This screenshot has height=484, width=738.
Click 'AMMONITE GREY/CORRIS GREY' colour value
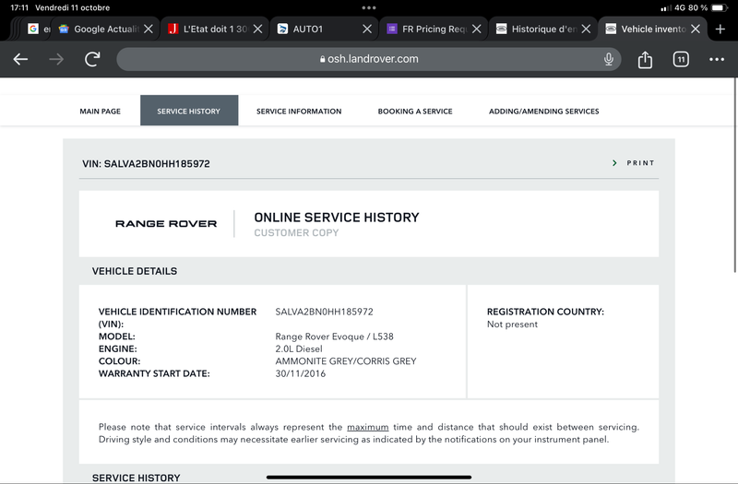tap(346, 361)
